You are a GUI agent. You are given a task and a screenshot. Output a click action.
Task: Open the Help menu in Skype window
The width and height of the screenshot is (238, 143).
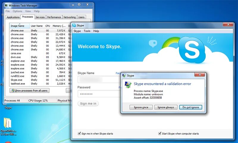point(96,31)
